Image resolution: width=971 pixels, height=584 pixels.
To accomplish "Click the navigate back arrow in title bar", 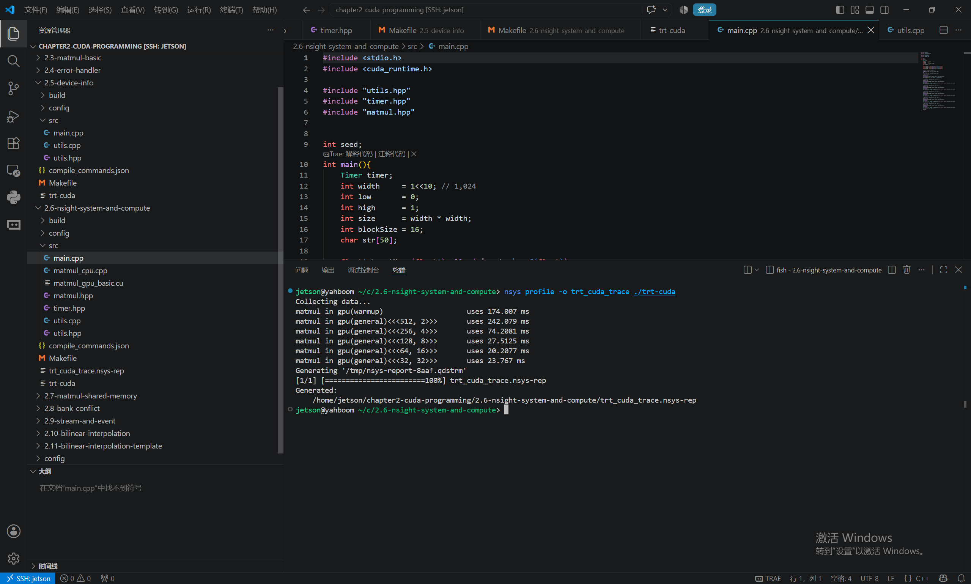I will click(307, 10).
